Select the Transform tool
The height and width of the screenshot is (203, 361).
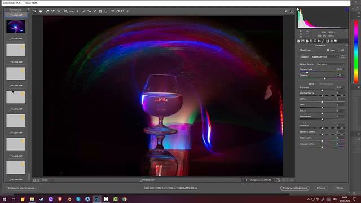coord(77,11)
